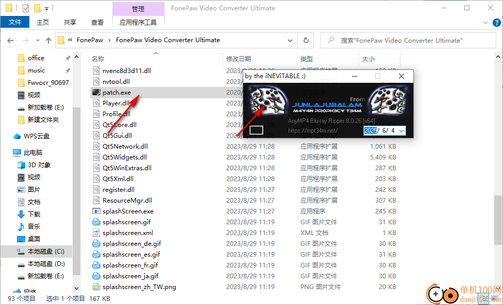Select the register.dll file icon

96,190
